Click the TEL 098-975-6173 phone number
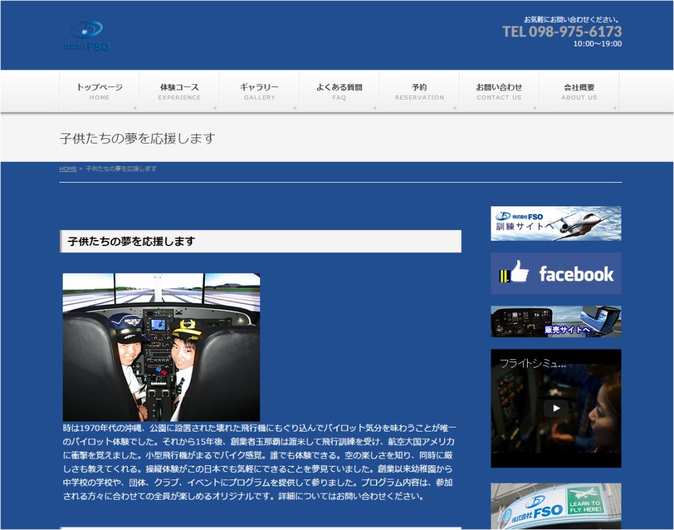The height and width of the screenshot is (530, 674). 561,32
